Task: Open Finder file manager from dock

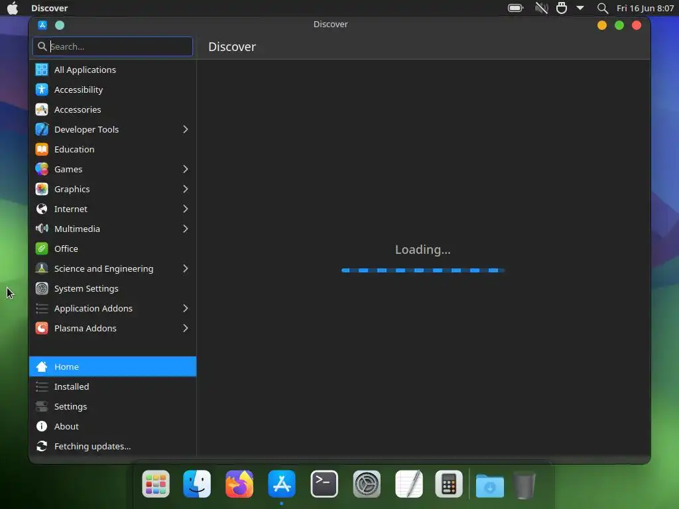Action: (197, 484)
